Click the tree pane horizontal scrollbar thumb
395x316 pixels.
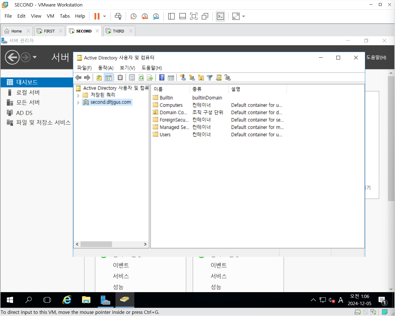(x=96, y=244)
